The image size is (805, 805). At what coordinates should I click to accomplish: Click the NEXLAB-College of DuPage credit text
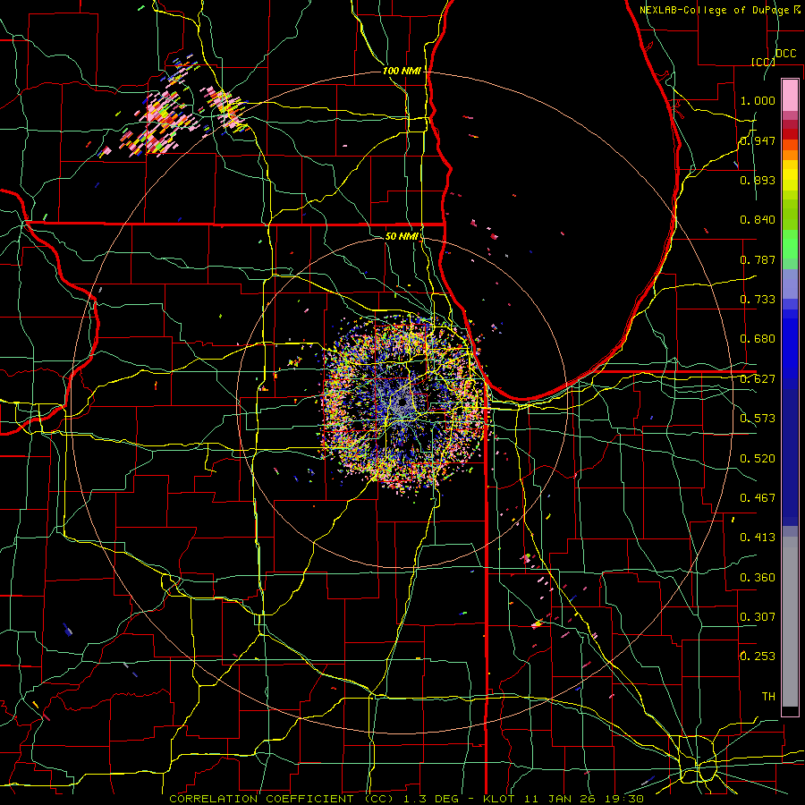pyautogui.click(x=714, y=10)
